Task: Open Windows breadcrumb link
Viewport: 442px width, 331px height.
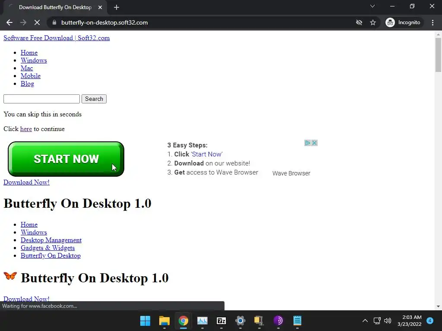Action: click(34, 232)
